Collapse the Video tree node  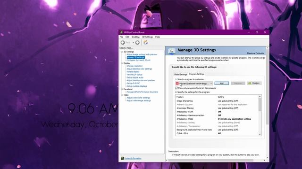pos(122,95)
